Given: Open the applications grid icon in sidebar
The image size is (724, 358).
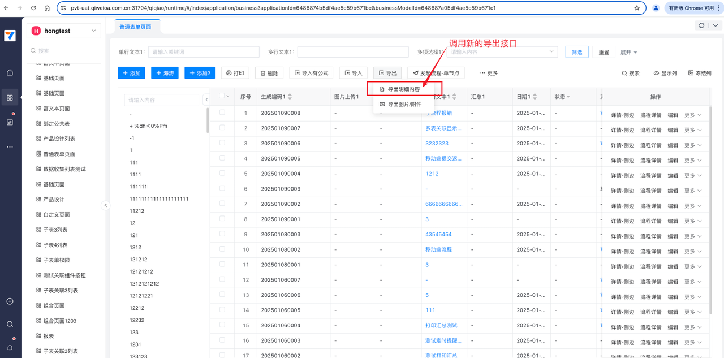Looking at the screenshot, I should [x=10, y=97].
